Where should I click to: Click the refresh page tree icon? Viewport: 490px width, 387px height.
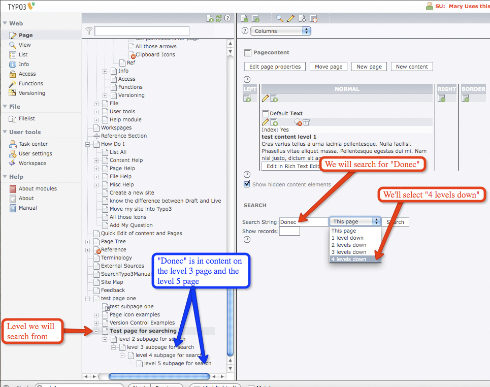point(219,18)
